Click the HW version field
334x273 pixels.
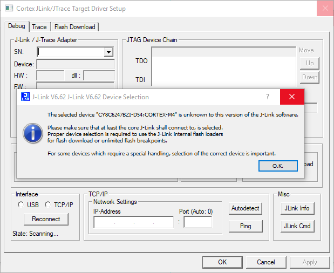[x=50, y=76]
